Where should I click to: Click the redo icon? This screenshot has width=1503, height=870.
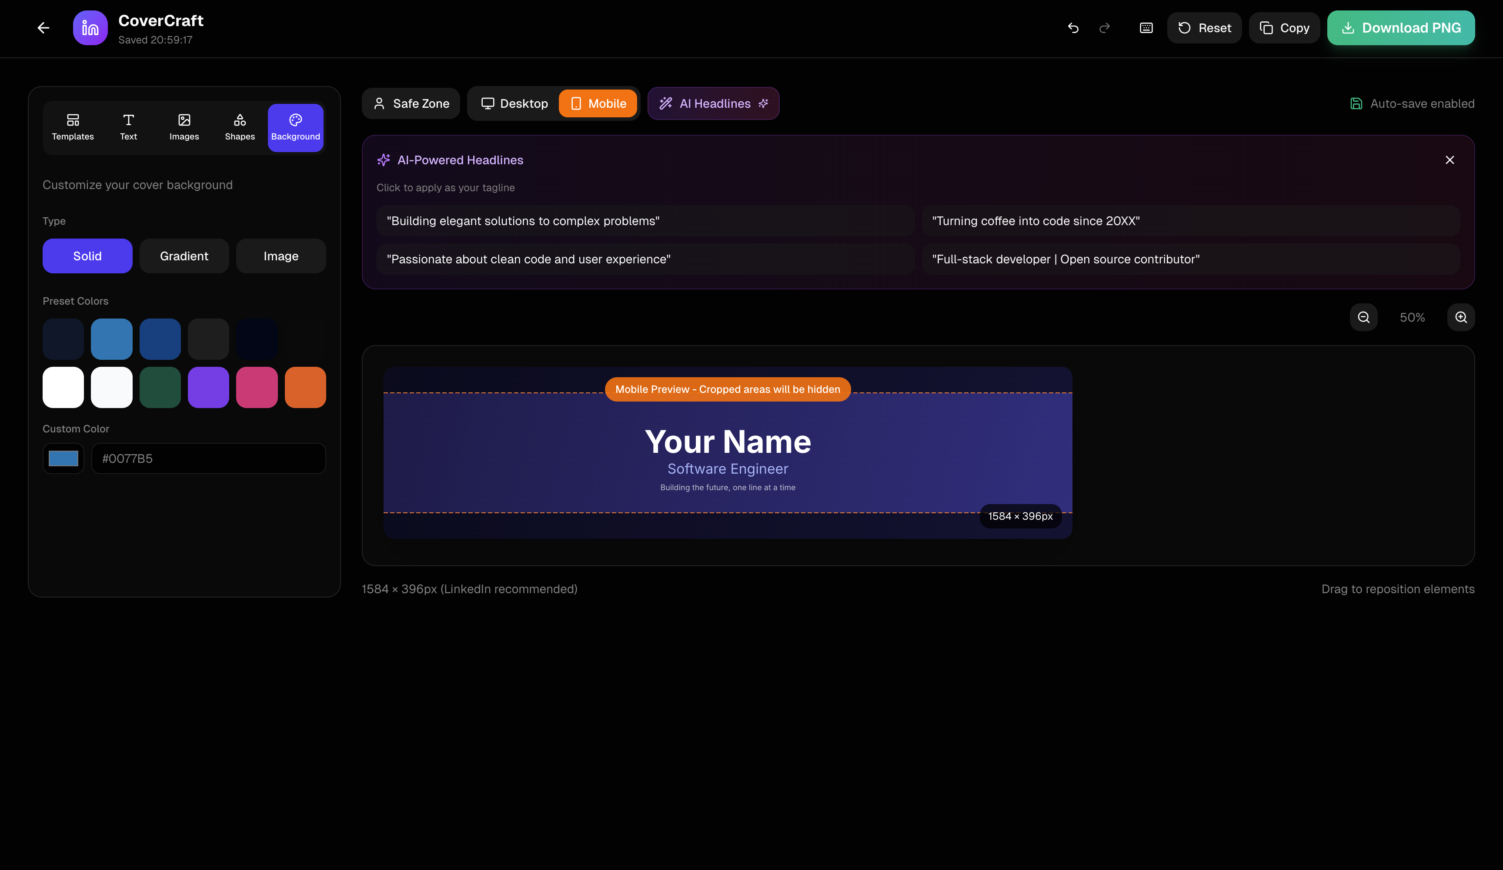pyautogui.click(x=1105, y=28)
